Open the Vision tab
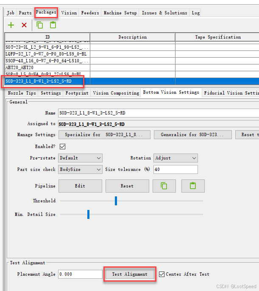259x291 pixels. coord(69,13)
